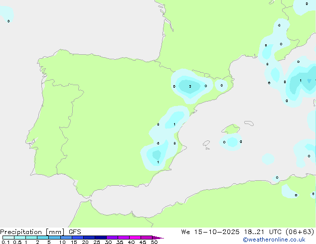Click the 0.1–0.5 mm palest legend swatch

[x=8, y=238]
